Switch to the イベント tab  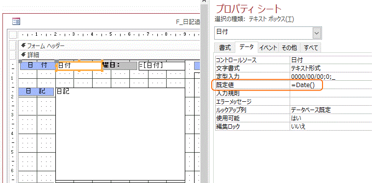268,48
